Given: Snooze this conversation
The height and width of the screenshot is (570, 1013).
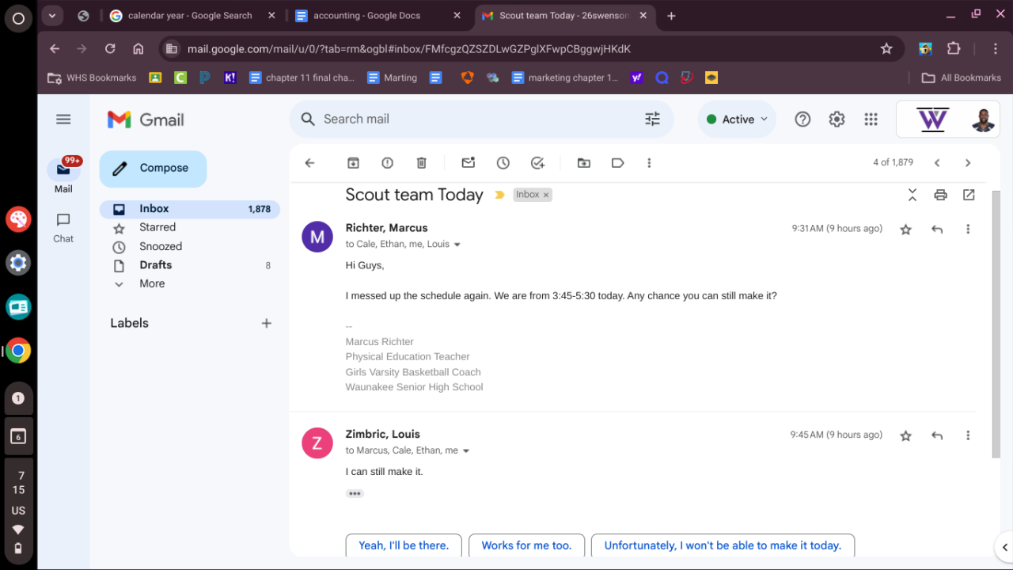Looking at the screenshot, I should [x=503, y=163].
